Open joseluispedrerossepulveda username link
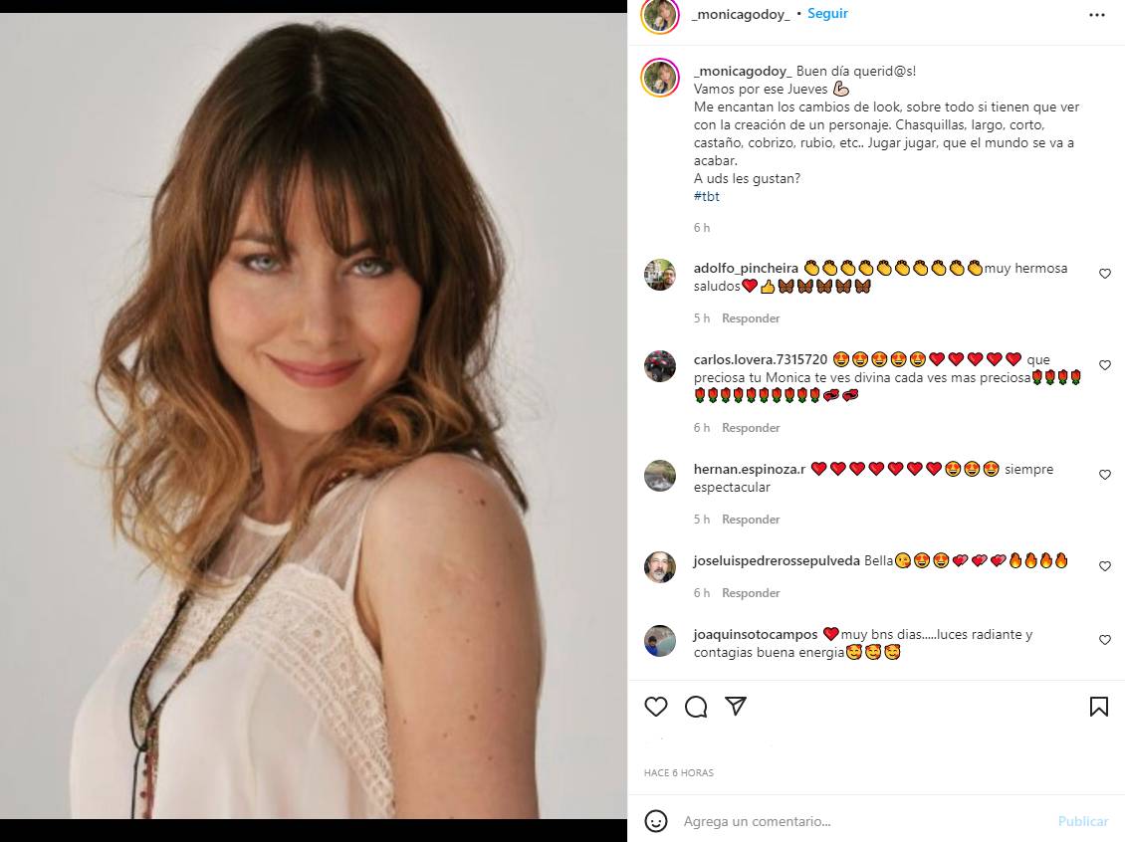 (x=777, y=560)
